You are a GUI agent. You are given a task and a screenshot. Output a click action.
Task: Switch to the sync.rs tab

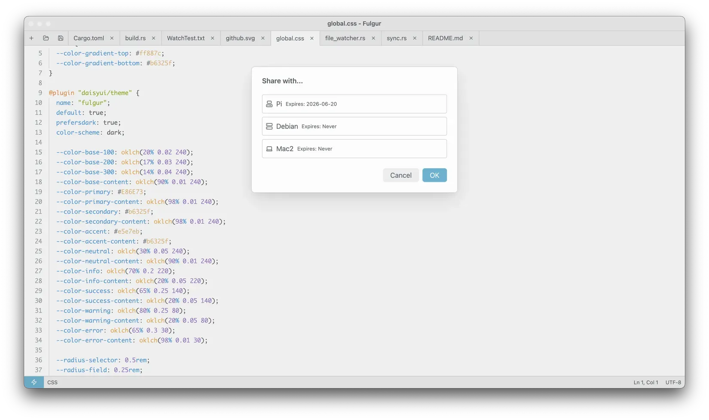click(396, 38)
